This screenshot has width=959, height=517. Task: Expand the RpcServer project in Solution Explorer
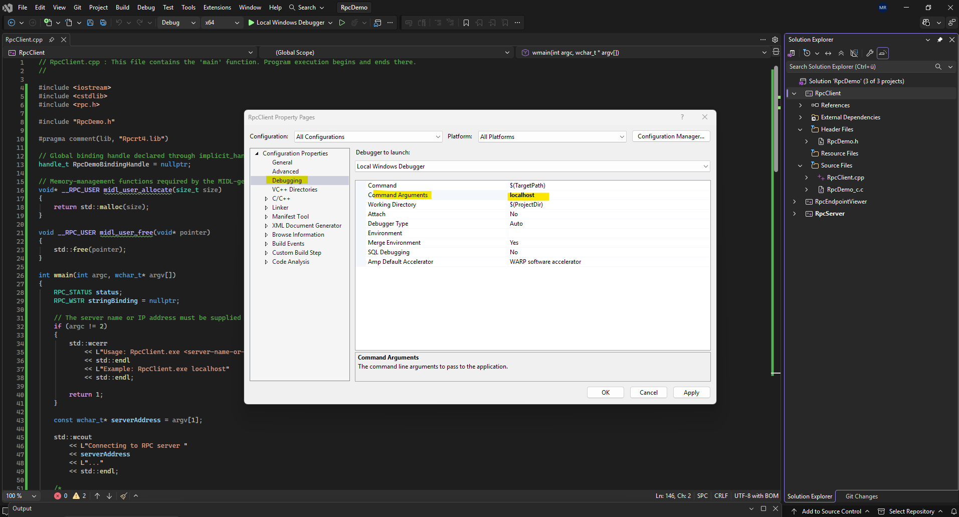(x=794, y=214)
